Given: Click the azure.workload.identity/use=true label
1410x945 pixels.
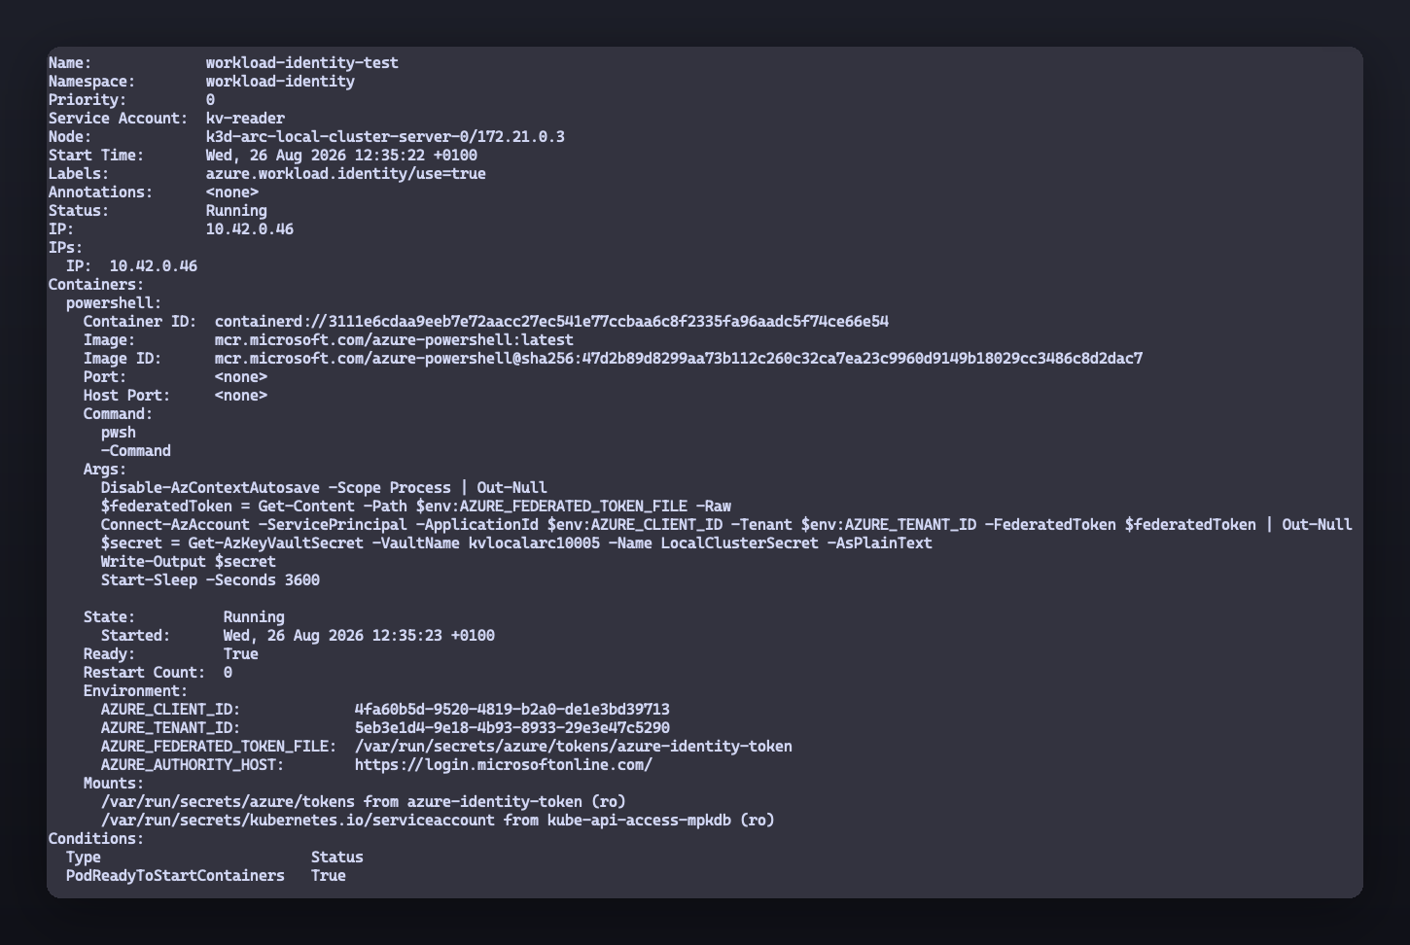Looking at the screenshot, I should [x=345, y=174].
